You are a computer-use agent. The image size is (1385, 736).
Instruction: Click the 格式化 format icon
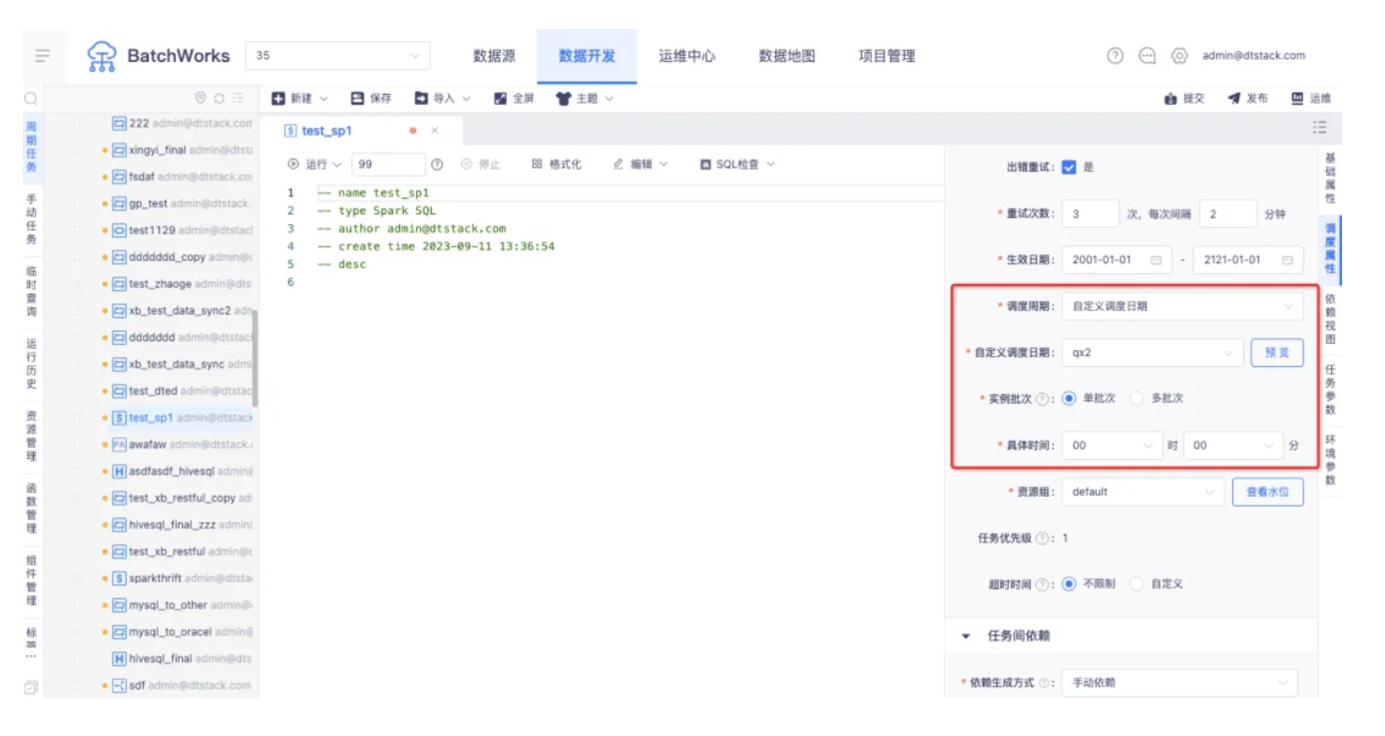point(537,165)
